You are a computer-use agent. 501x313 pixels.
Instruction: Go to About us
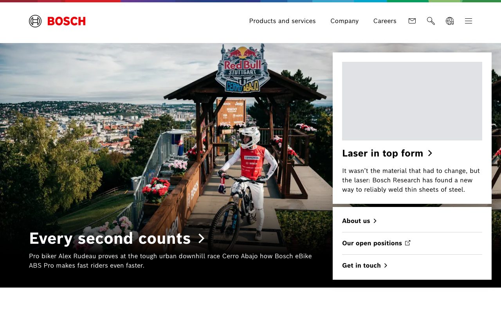coord(356,221)
